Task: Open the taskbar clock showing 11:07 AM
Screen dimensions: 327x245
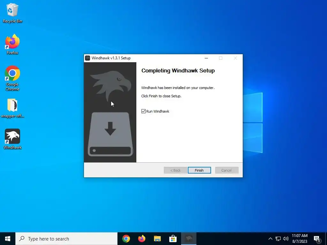Action: pyautogui.click(x=300, y=239)
